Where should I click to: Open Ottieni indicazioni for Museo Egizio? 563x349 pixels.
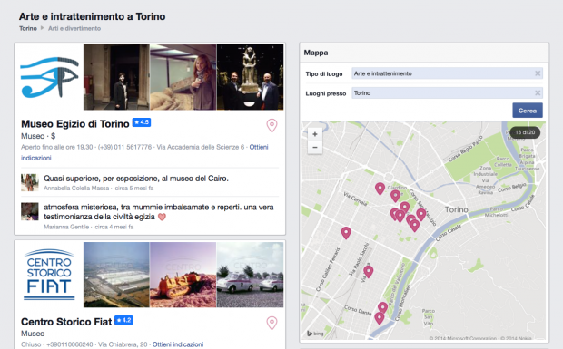(259, 147)
